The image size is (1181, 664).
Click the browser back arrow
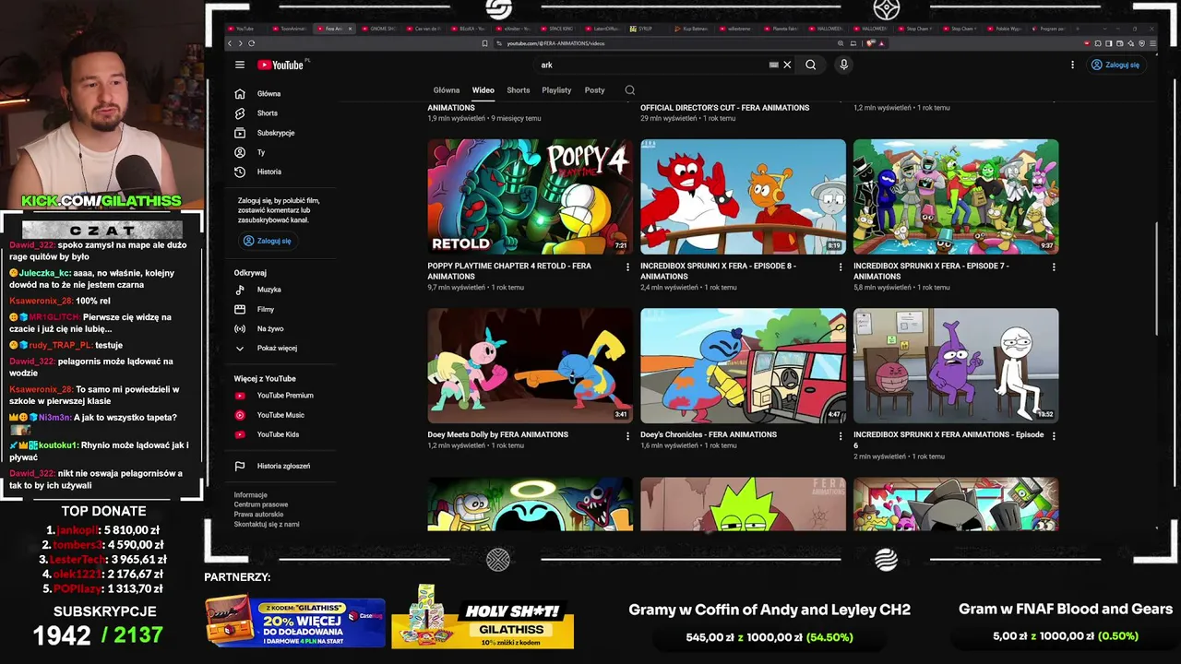pos(230,43)
